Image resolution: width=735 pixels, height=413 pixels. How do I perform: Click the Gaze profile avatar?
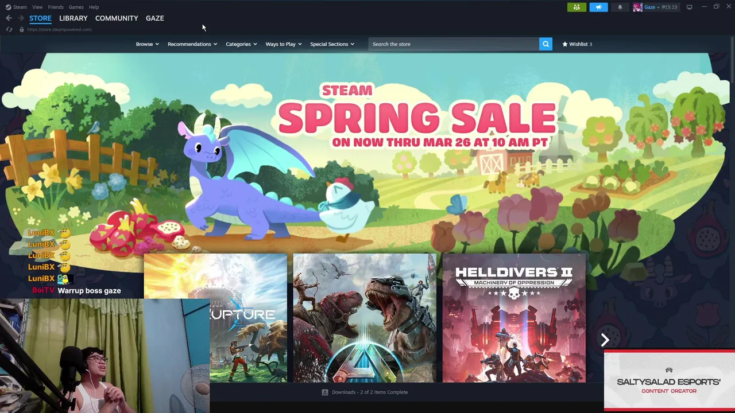tap(637, 7)
